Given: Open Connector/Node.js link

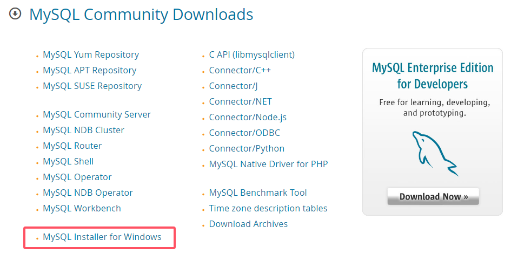Looking at the screenshot, I should tap(248, 117).
